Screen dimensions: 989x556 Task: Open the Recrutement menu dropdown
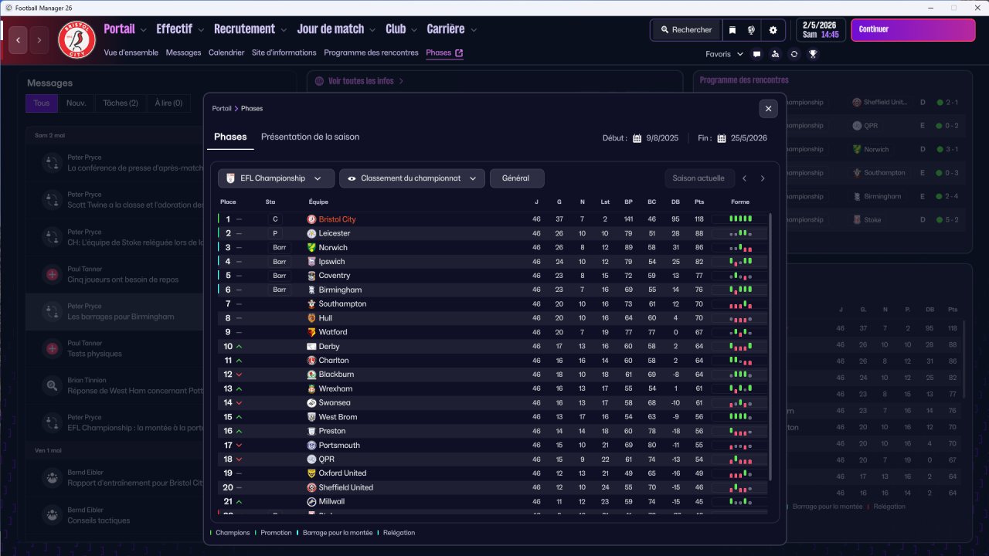[x=251, y=29]
